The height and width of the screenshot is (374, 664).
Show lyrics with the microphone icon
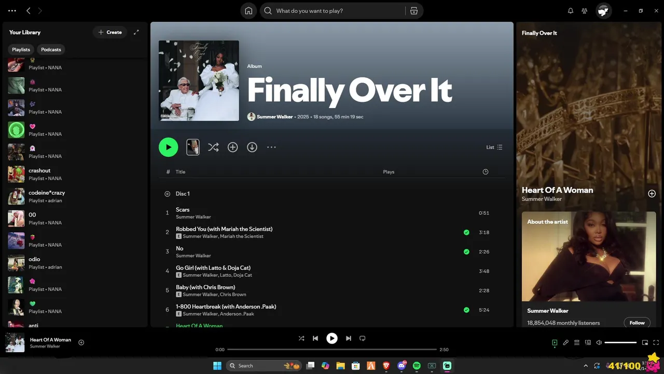[566, 342]
